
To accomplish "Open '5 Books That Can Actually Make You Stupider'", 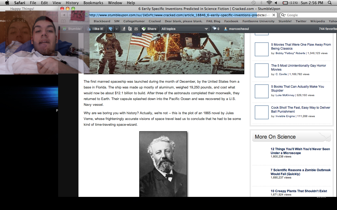I will (298, 88).
